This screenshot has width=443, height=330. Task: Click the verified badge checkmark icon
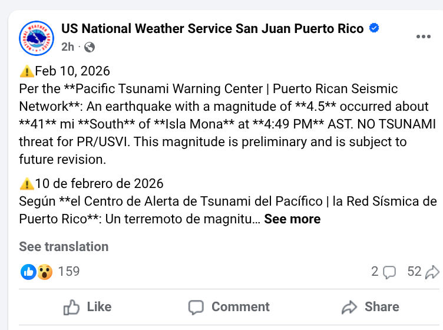(374, 28)
